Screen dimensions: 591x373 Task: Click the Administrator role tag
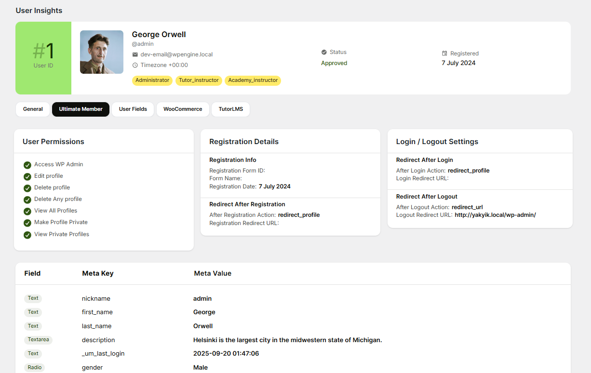(152, 80)
